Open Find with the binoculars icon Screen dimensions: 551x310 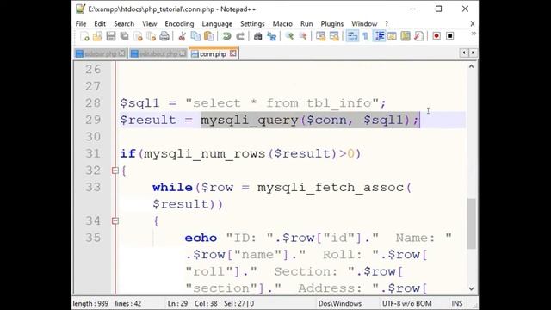pyautogui.click(x=258, y=36)
